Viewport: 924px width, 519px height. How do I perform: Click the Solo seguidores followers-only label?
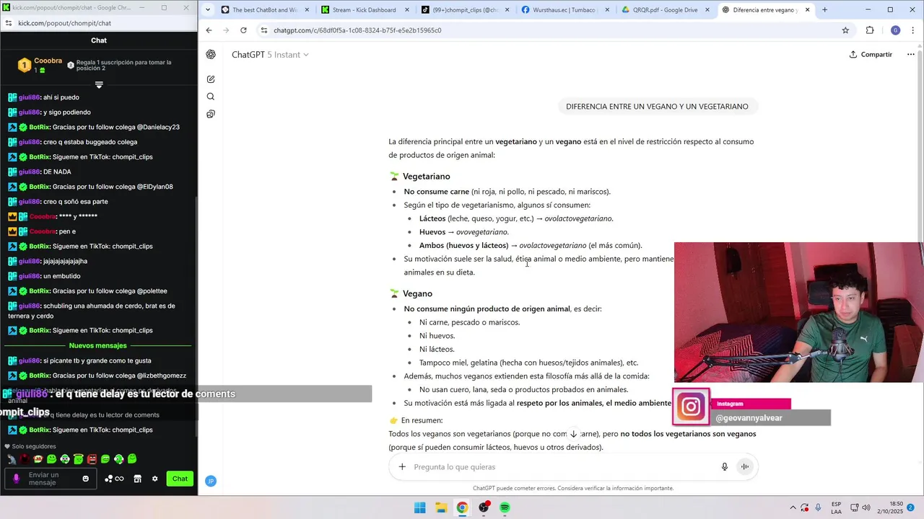[33, 446]
